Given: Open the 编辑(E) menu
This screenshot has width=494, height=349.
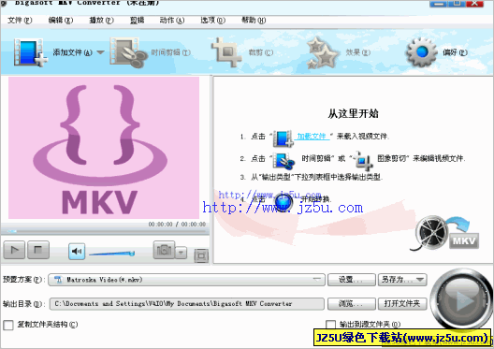Looking at the screenshot, I should pos(61,21).
